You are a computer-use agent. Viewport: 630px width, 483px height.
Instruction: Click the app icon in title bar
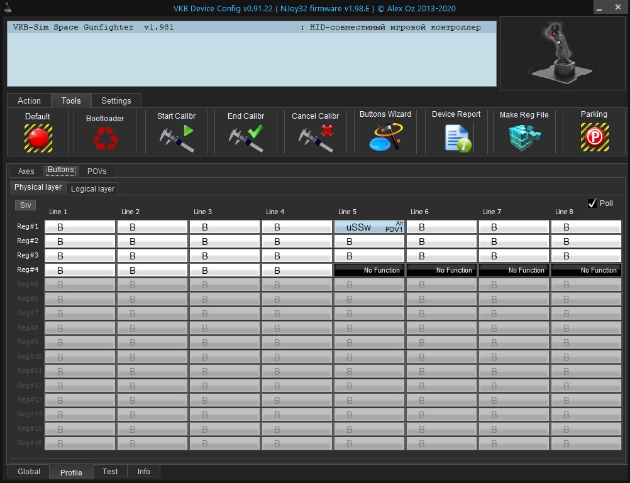point(8,8)
